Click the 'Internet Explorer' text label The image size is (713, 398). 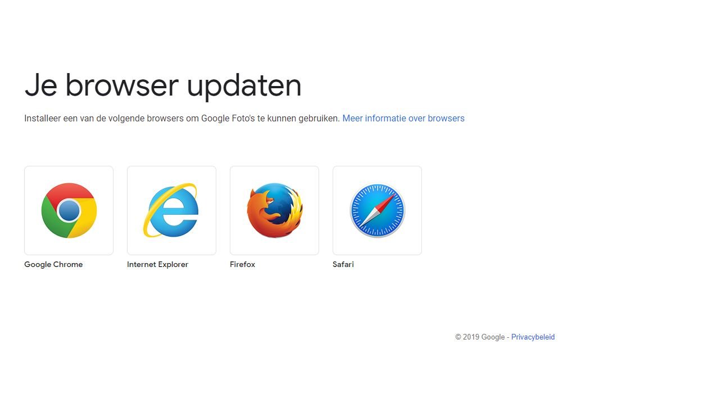pos(157,264)
